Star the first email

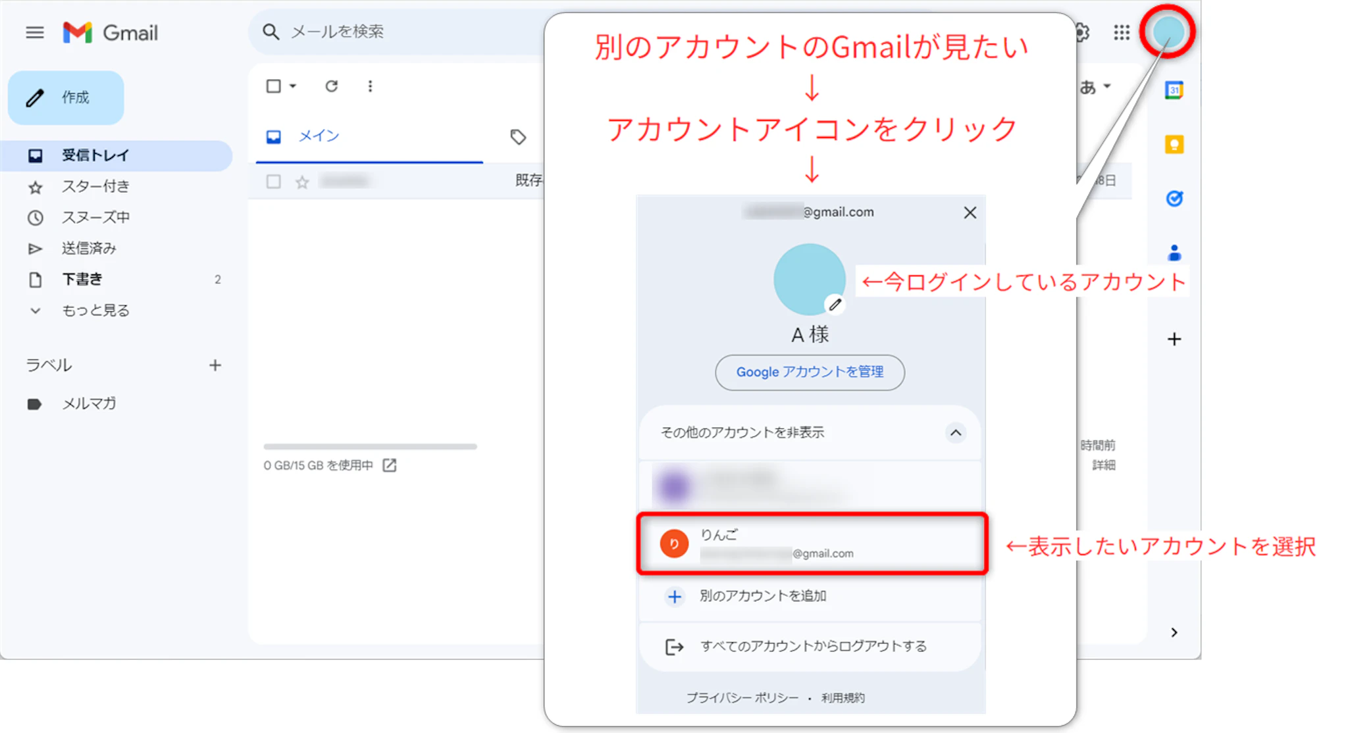pos(302,182)
